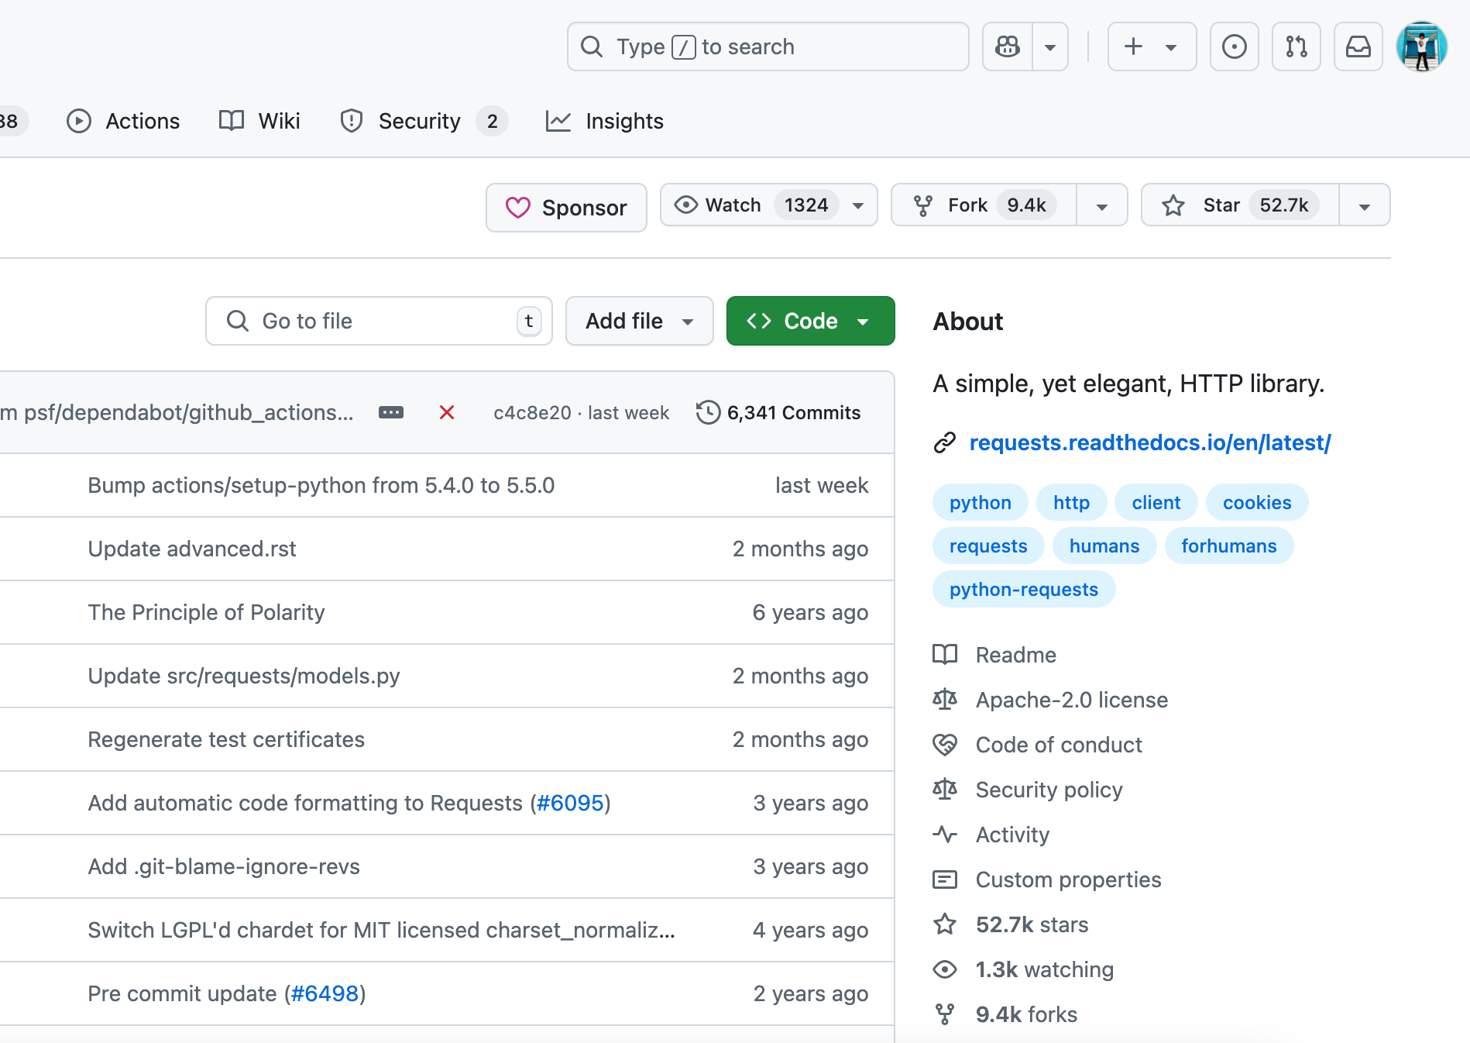Expand the Copilot dropdown arrow
1470x1043 pixels.
[x=1050, y=46]
